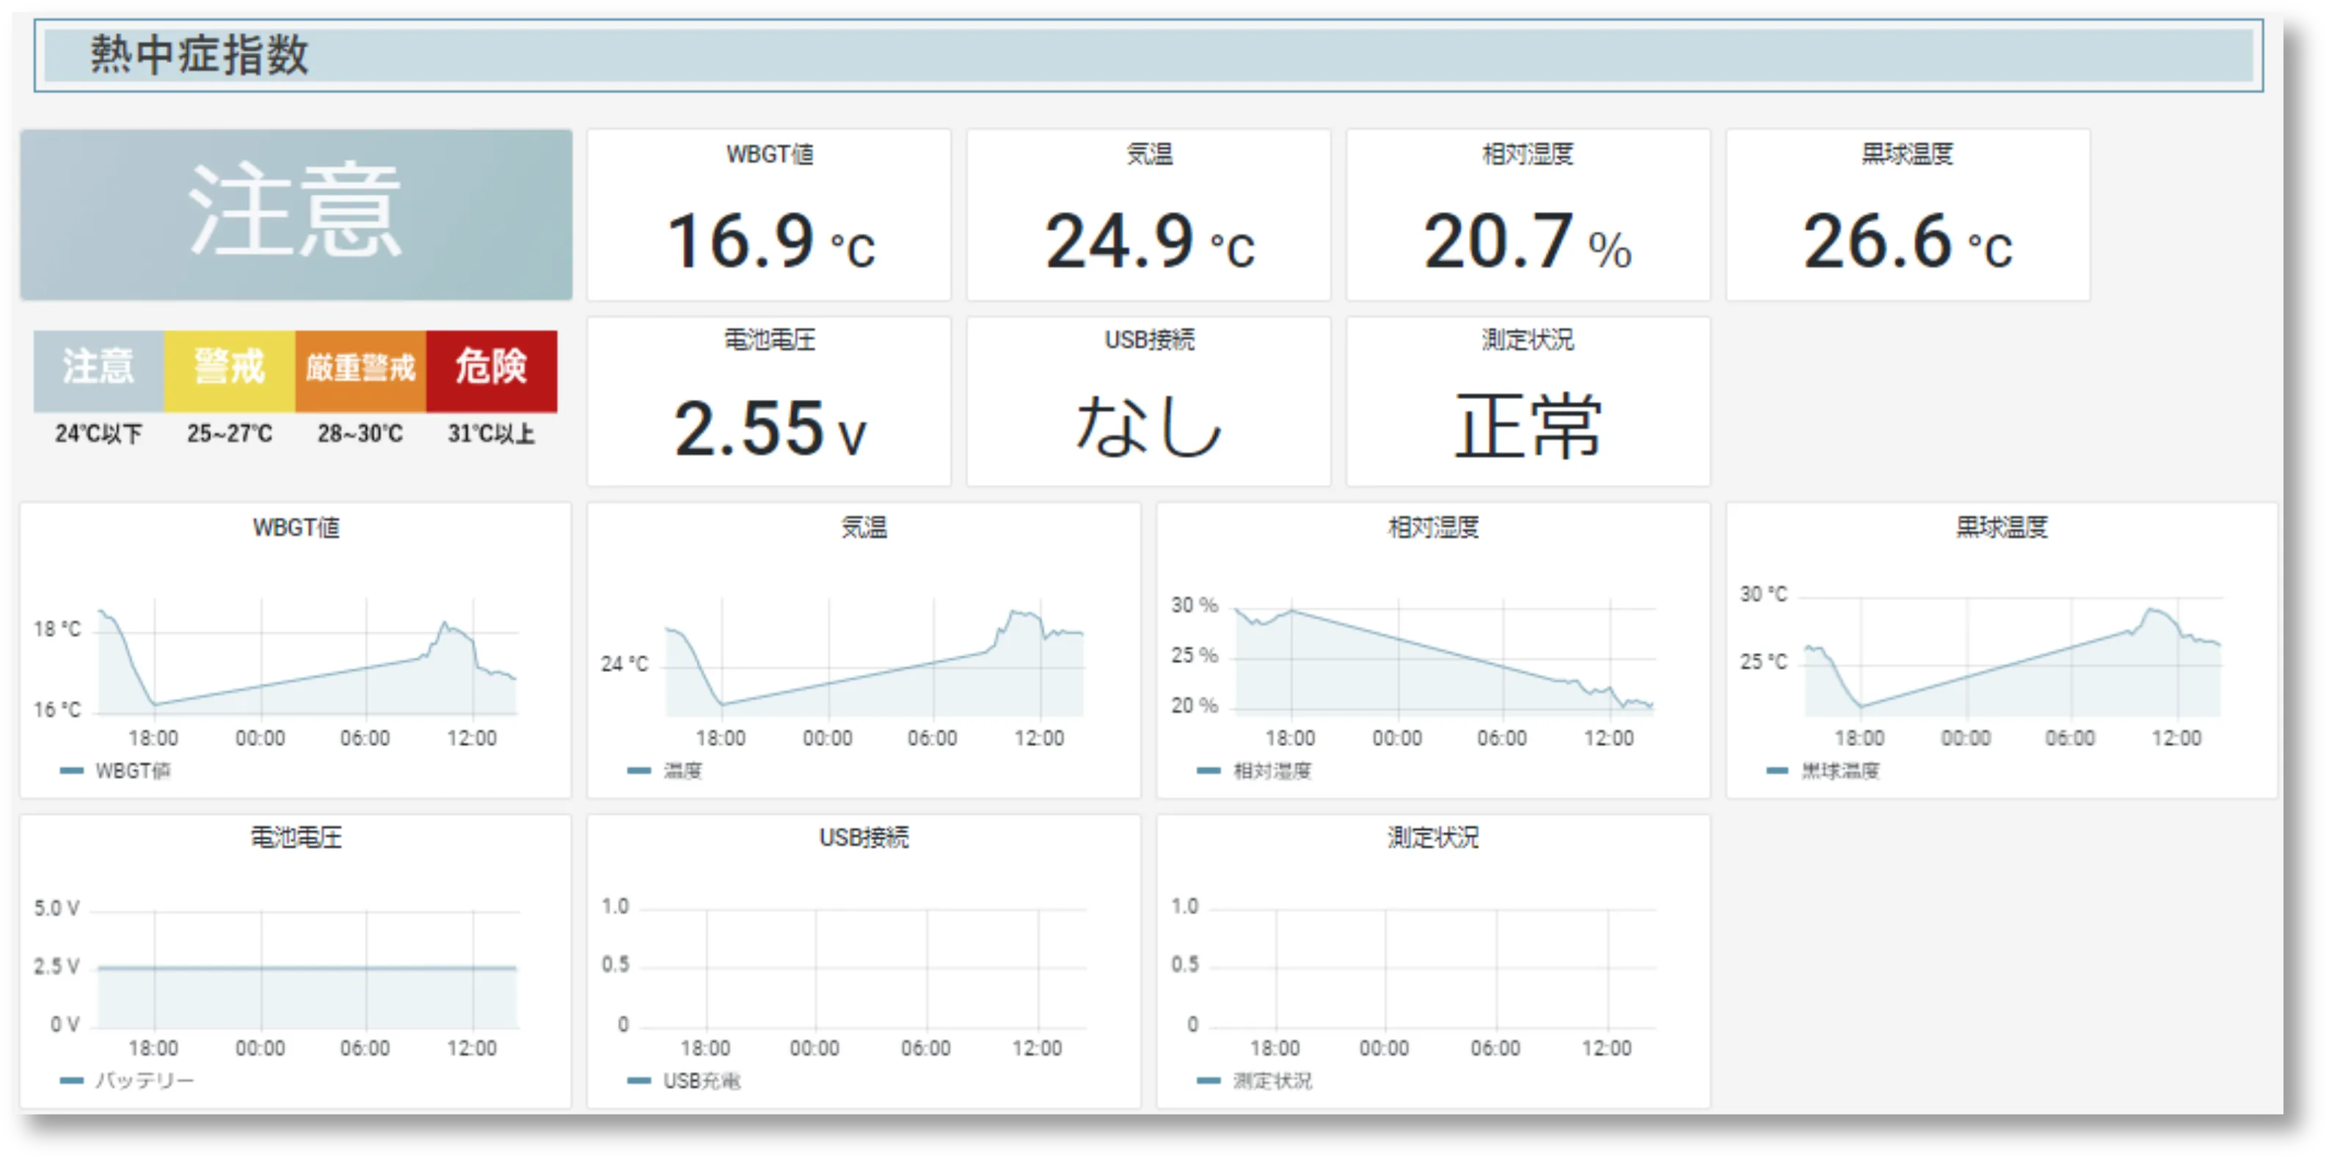This screenshot has height=1157, width=2326.
Task: Open the WBGT値 stat panel title
Action: point(769,155)
